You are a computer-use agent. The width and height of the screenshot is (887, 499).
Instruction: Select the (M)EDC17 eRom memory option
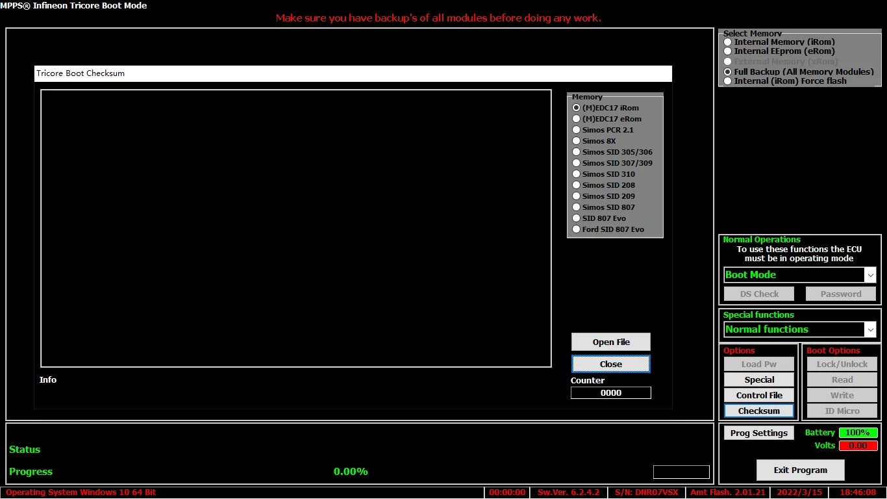click(577, 119)
